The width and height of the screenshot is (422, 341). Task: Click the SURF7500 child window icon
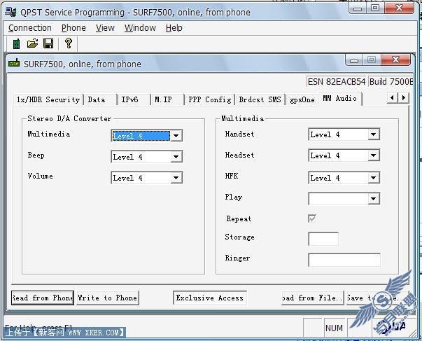tap(14, 63)
